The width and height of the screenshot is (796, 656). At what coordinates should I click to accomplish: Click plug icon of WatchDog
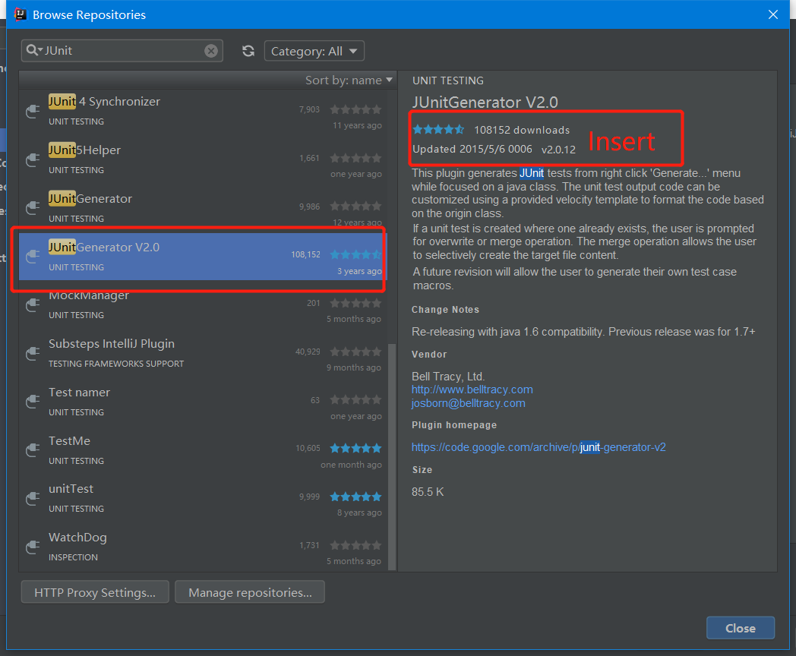(x=33, y=547)
